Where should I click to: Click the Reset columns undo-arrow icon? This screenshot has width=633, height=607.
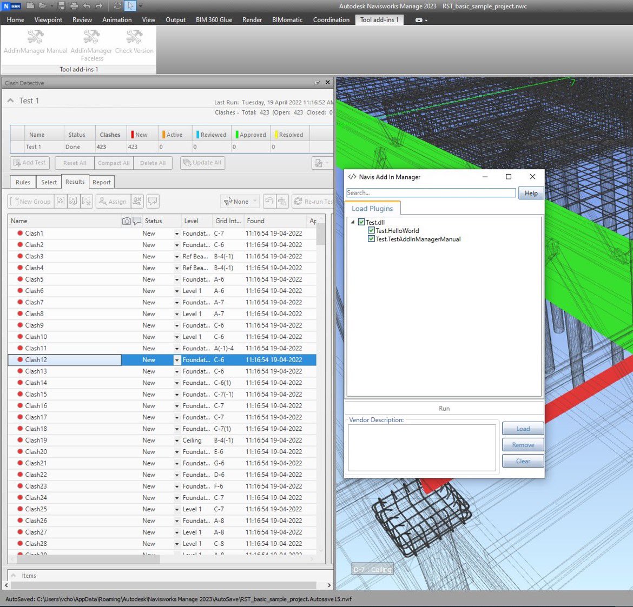[x=269, y=201]
